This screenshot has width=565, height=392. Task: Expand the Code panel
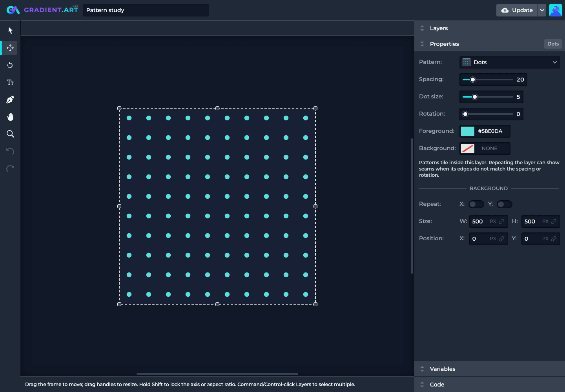490,385
